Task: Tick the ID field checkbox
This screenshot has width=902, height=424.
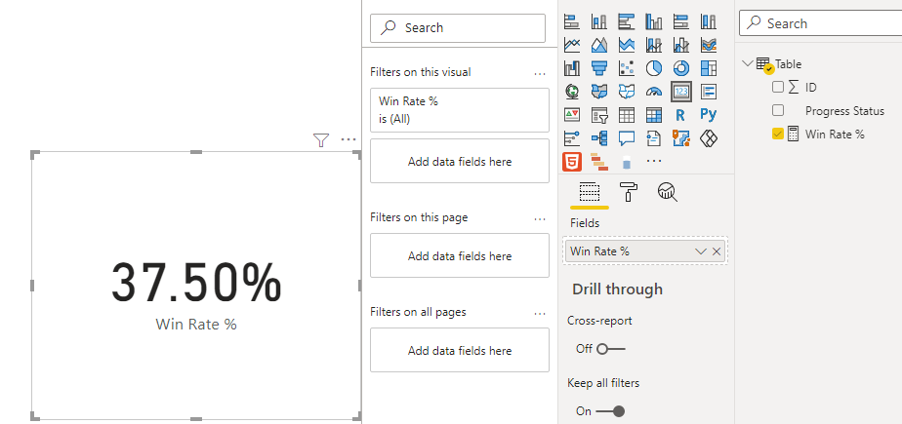Action: click(778, 88)
